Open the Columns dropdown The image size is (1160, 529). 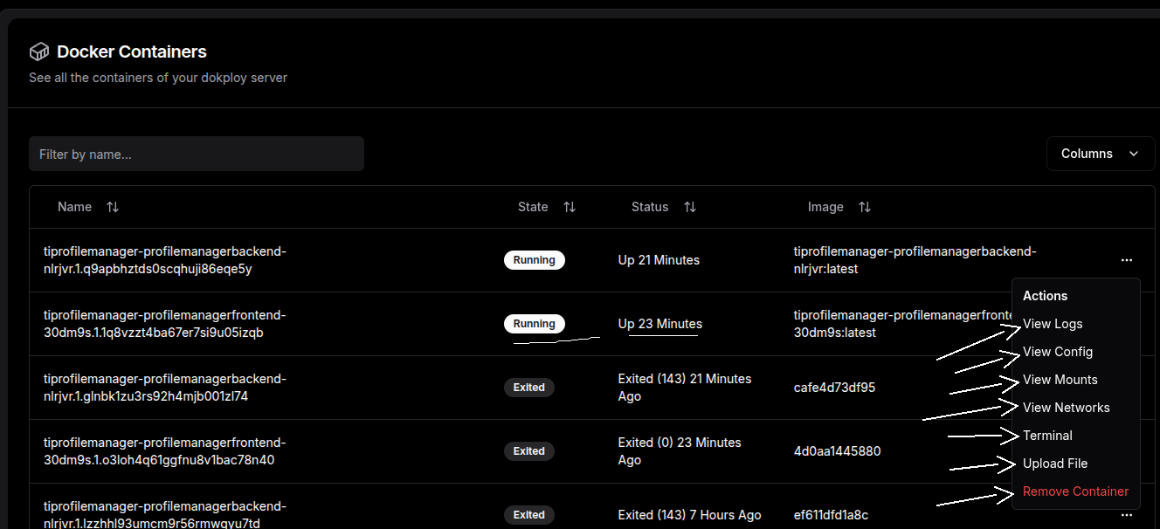1101,154
